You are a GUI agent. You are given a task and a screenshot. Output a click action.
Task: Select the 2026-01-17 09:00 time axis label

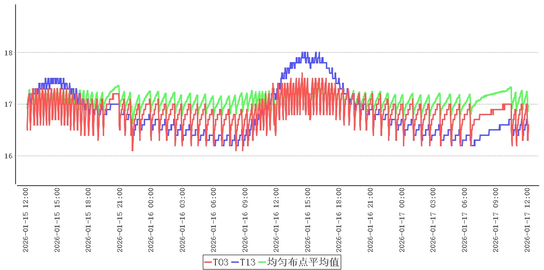pyautogui.click(x=497, y=220)
